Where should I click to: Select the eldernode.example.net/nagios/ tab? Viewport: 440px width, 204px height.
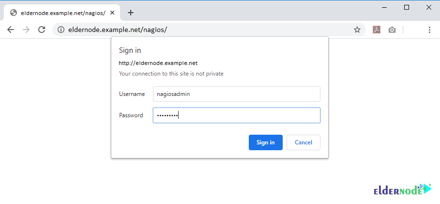click(62, 13)
